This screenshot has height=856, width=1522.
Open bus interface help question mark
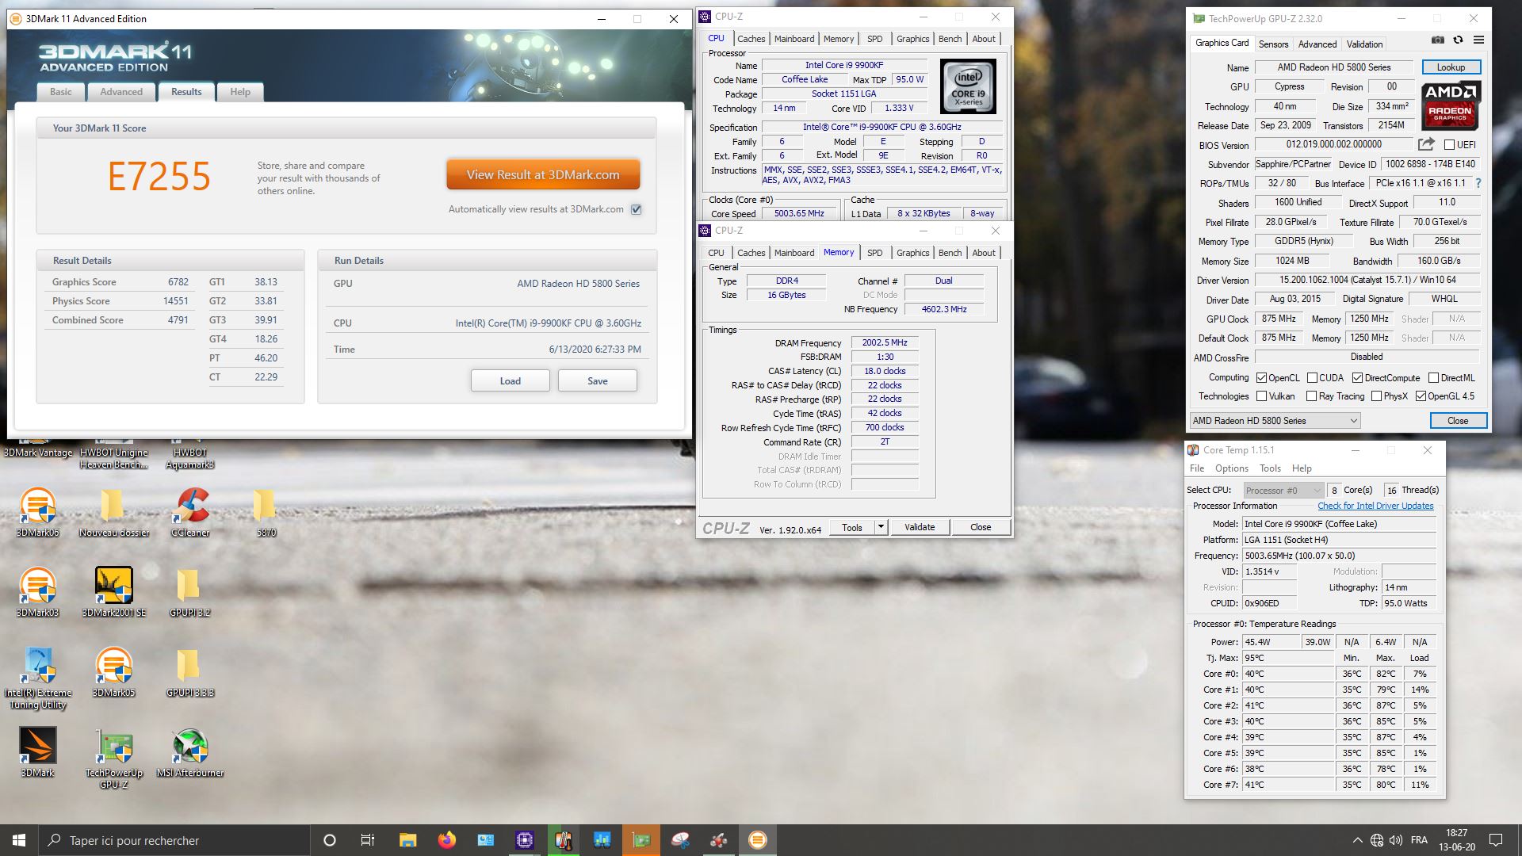click(x=1478, y=183)
